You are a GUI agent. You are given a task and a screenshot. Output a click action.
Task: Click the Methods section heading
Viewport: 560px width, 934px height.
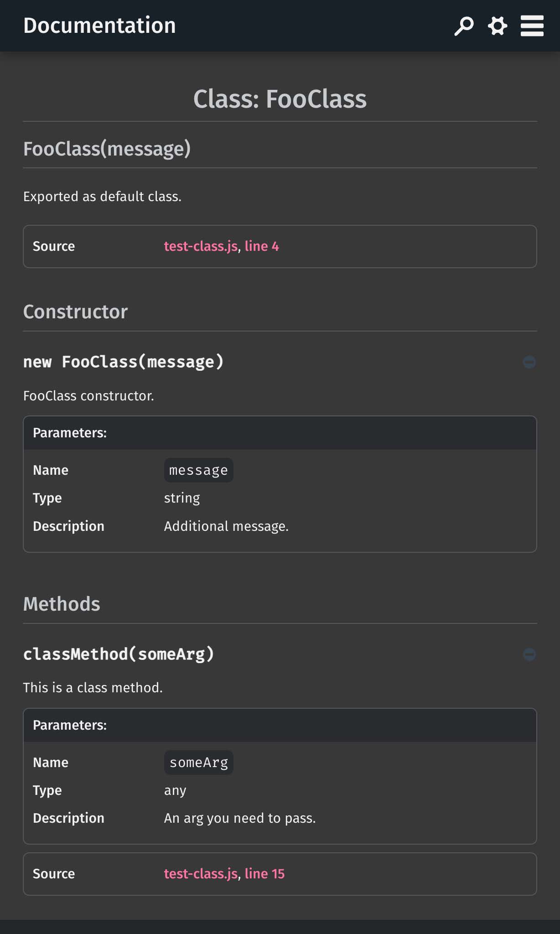point(62,604)
